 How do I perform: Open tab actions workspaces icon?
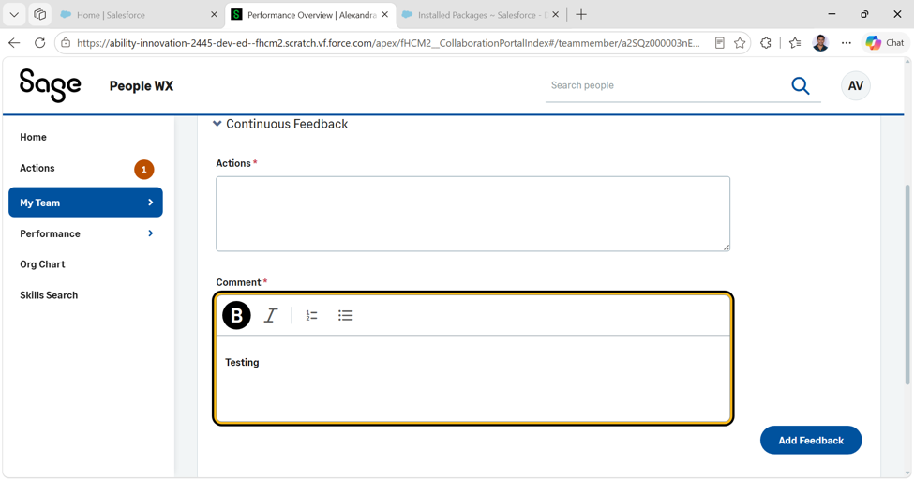(x=39, y=15)
